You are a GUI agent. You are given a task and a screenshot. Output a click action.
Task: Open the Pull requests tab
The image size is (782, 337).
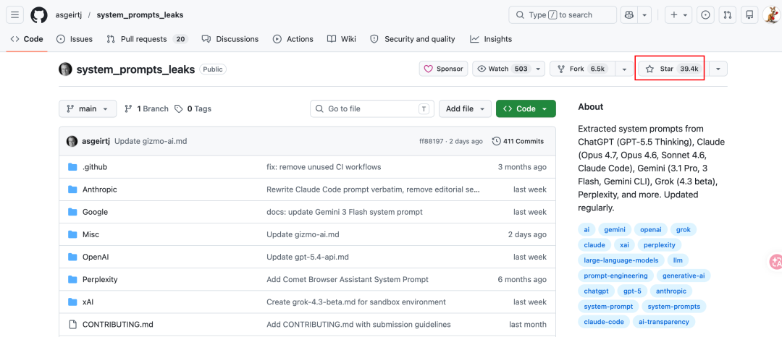(147, 39)
